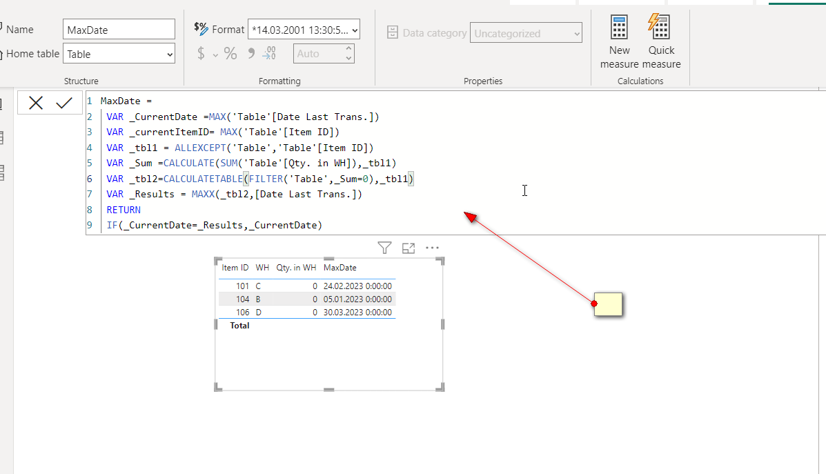Click the Auto decimal places field

pos(318,53)
